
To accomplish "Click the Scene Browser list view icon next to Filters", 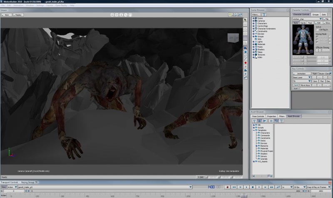I will coord(264,15).
